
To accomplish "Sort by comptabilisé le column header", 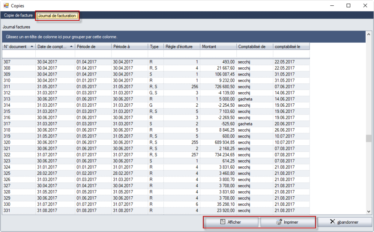I will (x=291, y=46).
